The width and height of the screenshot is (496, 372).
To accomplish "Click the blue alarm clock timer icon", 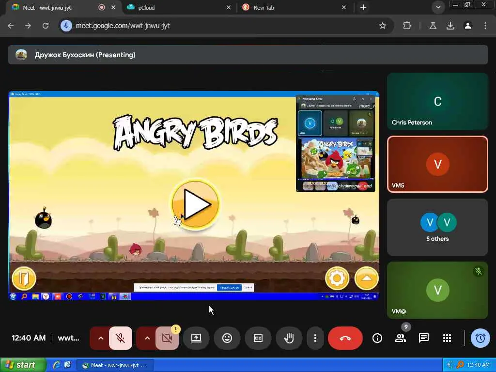I will pyautogui.click(x=480, y=338).
